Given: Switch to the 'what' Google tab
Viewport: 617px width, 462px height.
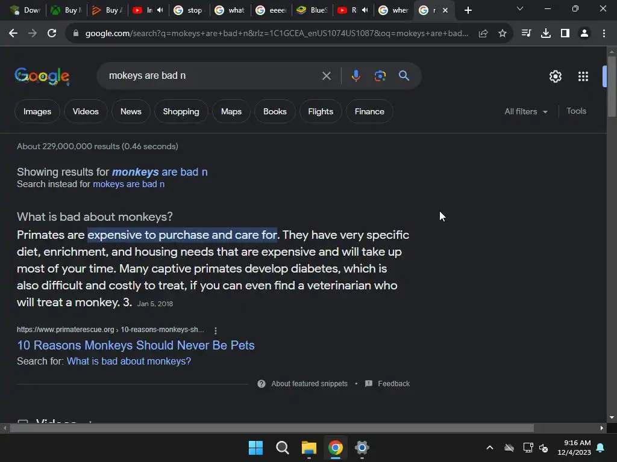Looking at the screenshot, I should [x=231, y=10].
